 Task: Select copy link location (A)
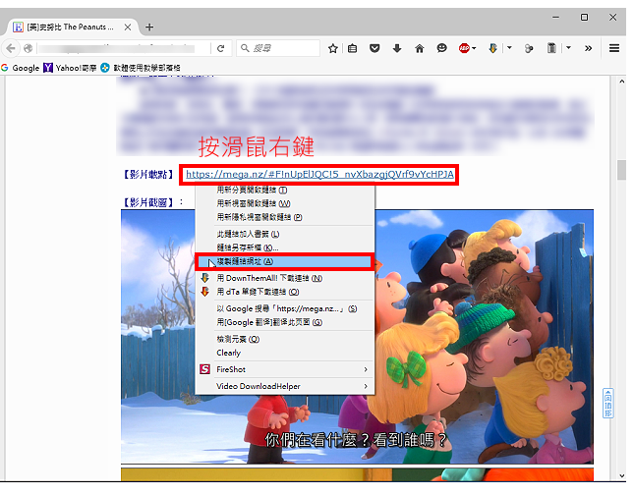click(285, 261)
